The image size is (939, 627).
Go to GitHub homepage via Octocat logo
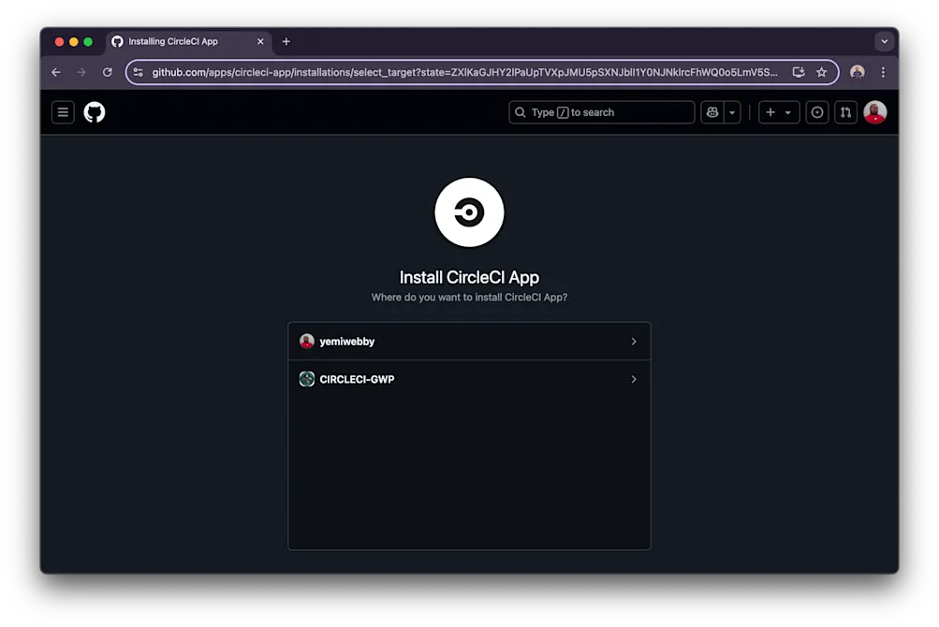click(94, 112)
